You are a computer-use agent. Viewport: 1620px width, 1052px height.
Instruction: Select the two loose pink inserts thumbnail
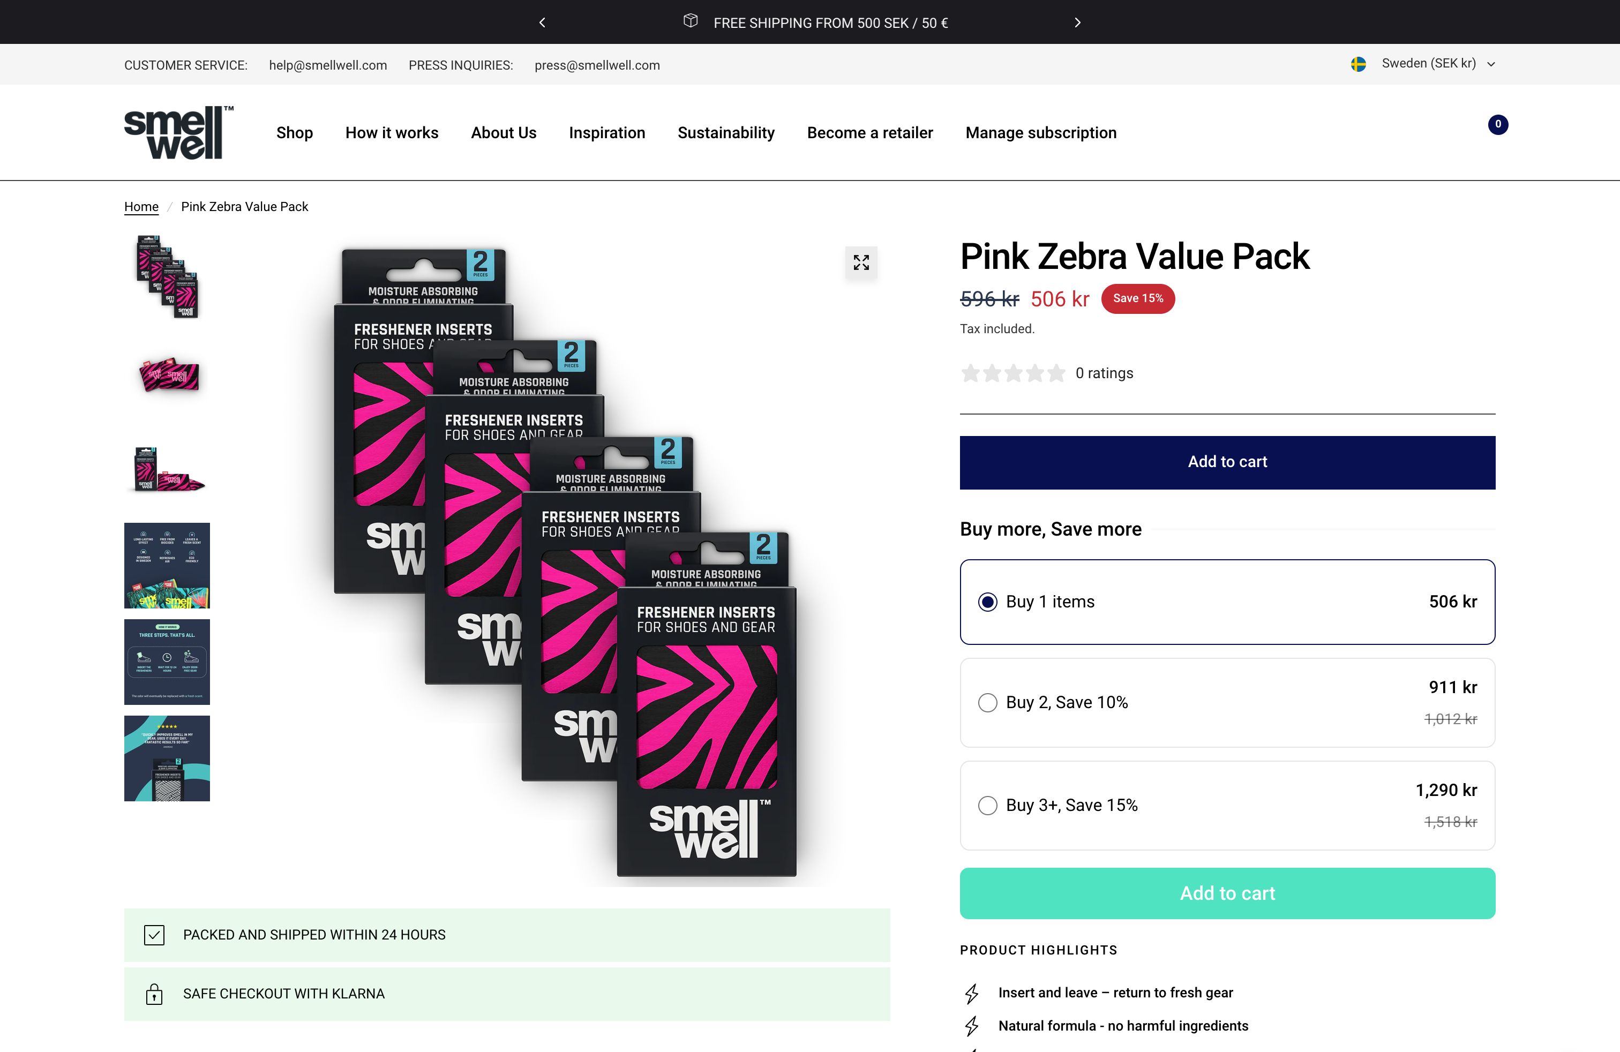pos(168,374)
